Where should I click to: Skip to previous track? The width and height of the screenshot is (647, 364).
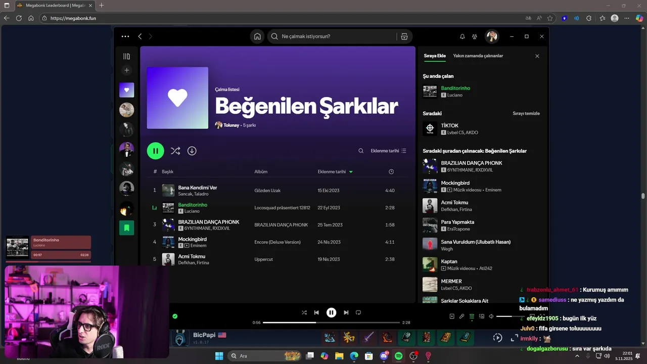click(316, 312)
